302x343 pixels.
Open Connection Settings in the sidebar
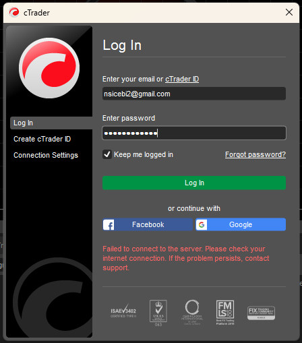point(46,155)
